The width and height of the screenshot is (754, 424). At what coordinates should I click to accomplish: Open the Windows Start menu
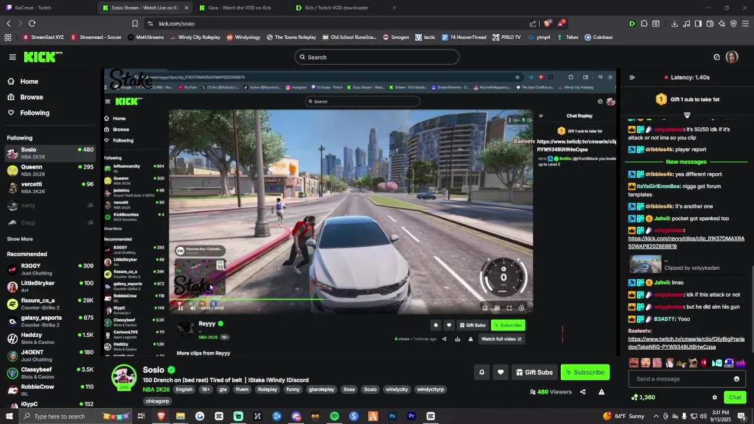pos(11,416)
